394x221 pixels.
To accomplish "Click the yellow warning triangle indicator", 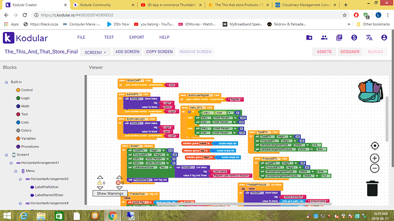I will pos(99,183).
